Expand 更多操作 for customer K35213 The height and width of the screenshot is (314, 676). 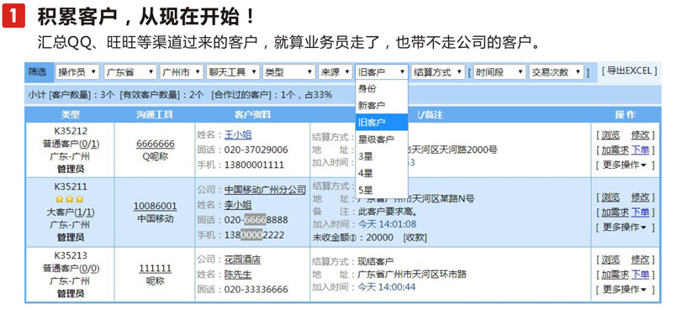click(625, 290)
